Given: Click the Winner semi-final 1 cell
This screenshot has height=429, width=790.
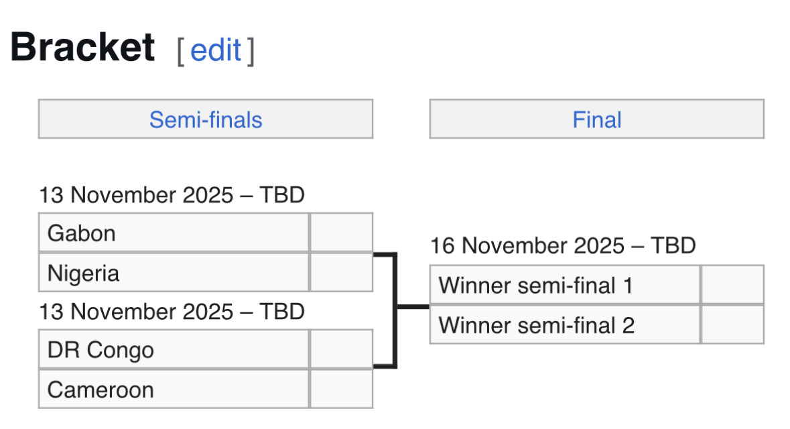Looking at the screenshot, I should point(565,286).
